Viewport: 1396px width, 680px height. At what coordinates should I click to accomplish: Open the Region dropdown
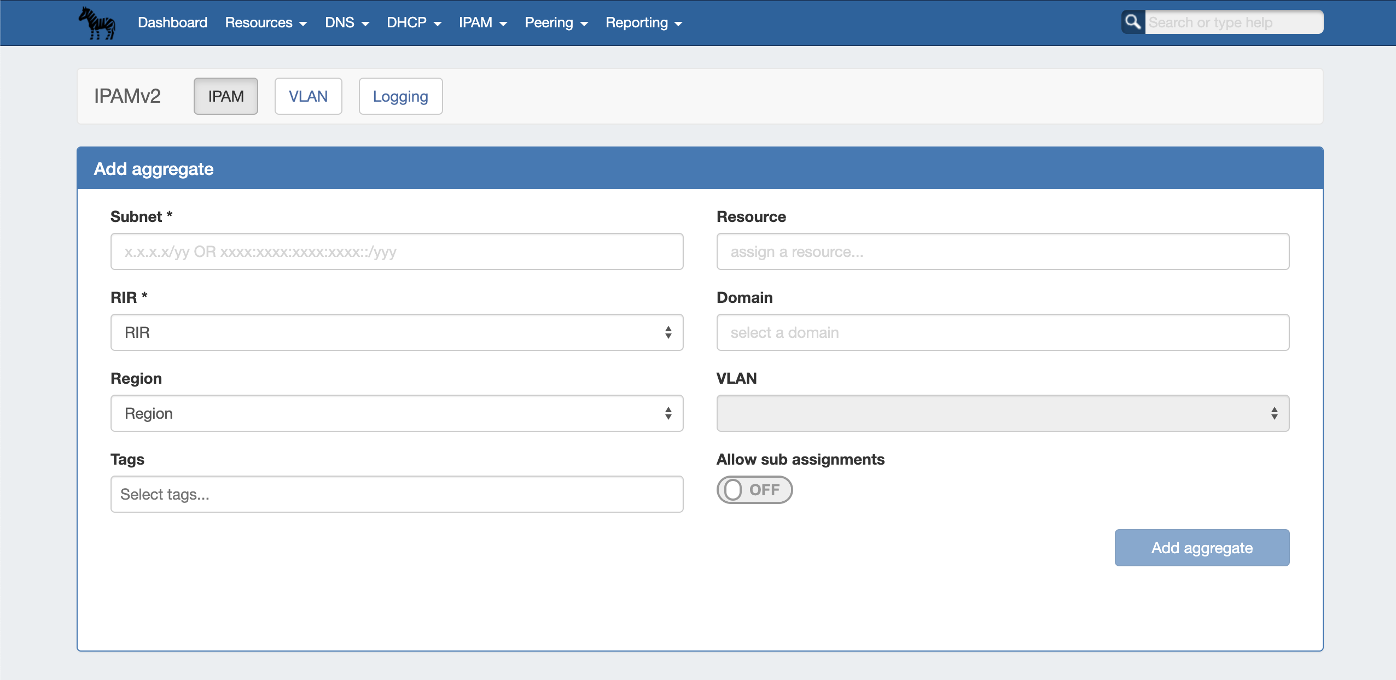397,413
